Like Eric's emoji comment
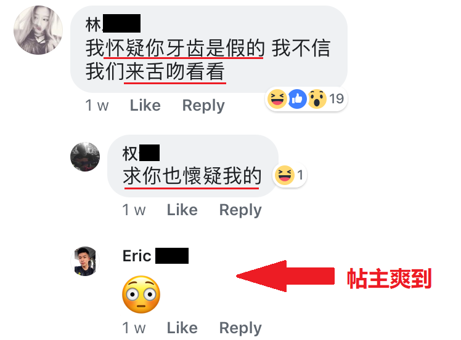461x340 pixels. pyautogui.click(x=182, y=328)
